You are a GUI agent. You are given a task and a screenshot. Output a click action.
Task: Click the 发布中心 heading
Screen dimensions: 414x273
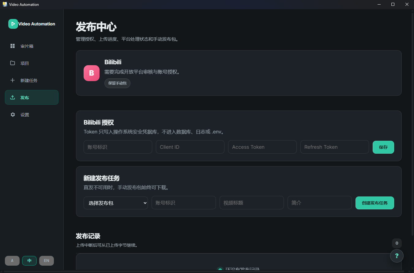[96, 27]
